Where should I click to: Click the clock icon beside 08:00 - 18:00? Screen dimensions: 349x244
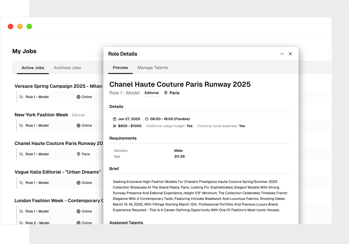coord(147,119)
